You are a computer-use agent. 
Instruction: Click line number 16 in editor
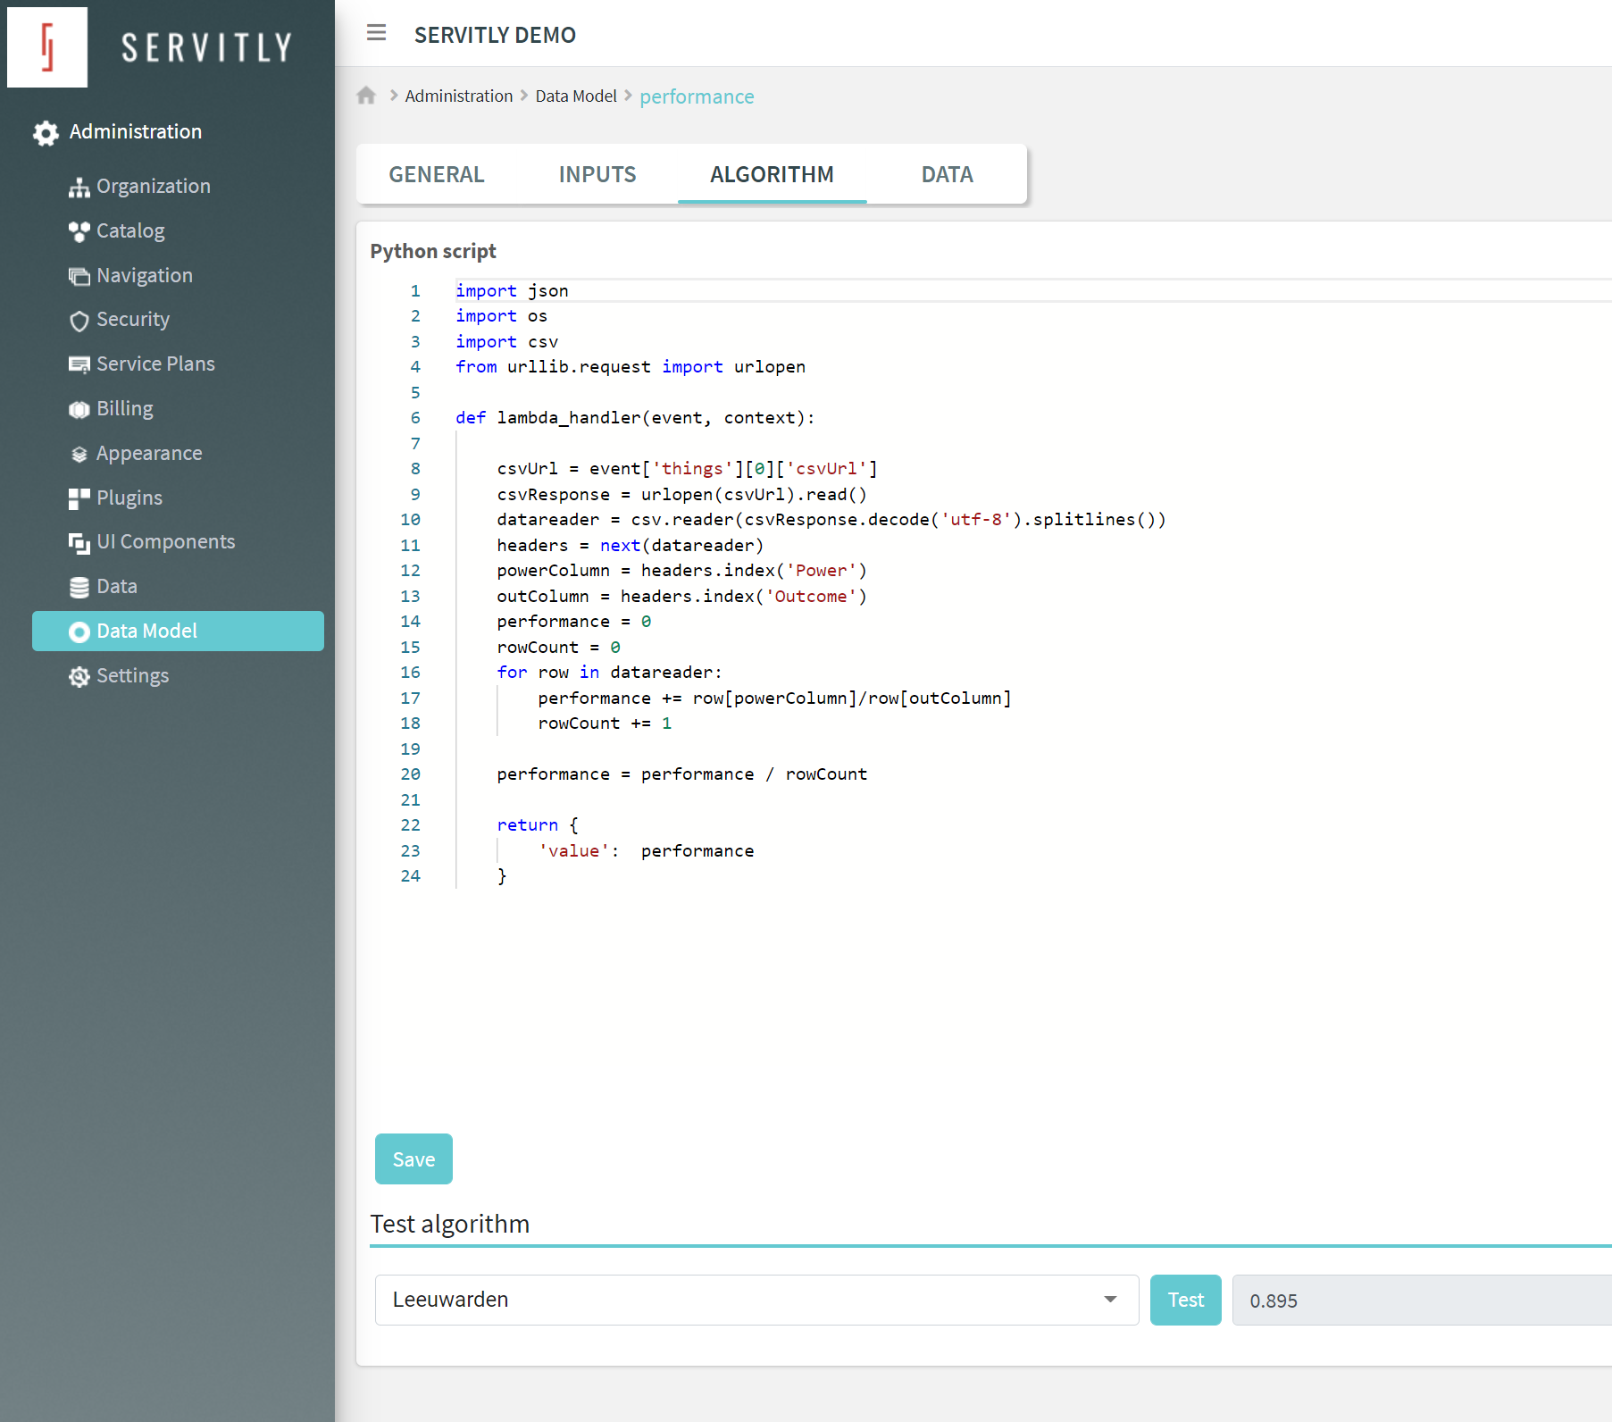410,672
